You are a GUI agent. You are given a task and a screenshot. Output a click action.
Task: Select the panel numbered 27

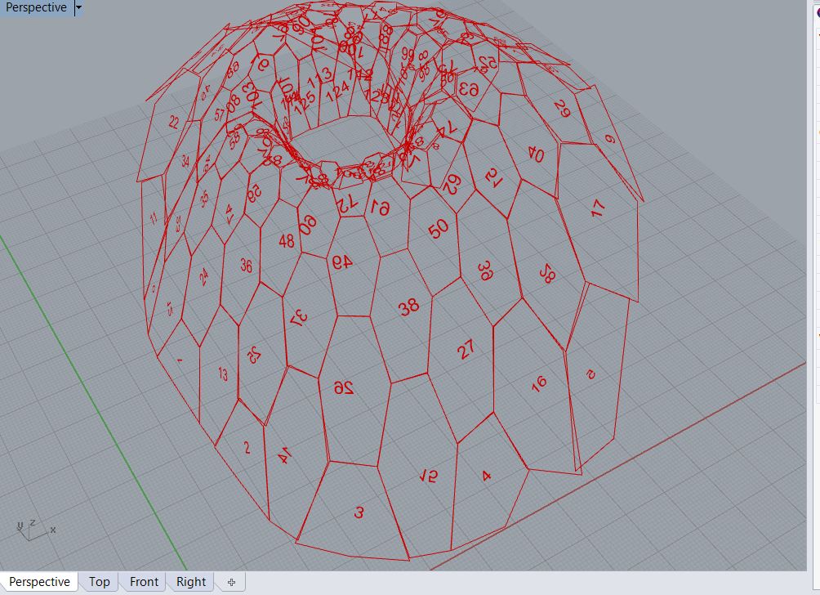click(x=466, y=351)
